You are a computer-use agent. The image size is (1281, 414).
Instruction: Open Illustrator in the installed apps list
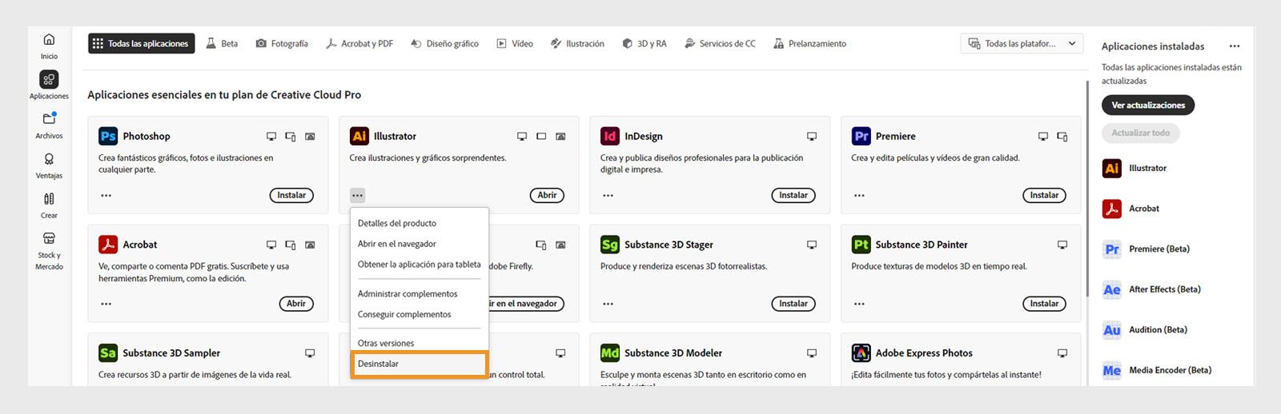tap(1134, 168)
